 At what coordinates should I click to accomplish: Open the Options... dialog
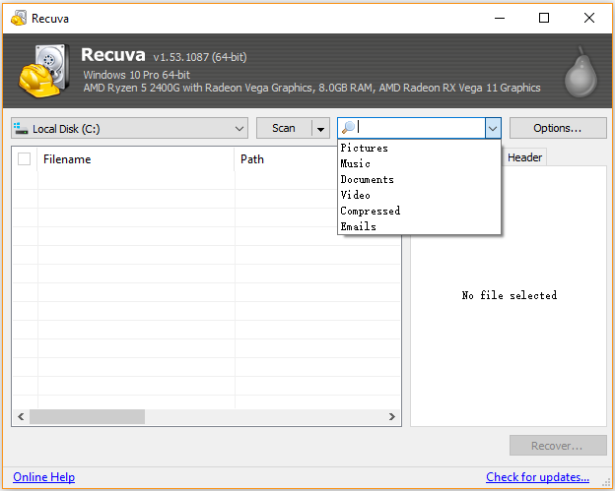coord(558,128)
